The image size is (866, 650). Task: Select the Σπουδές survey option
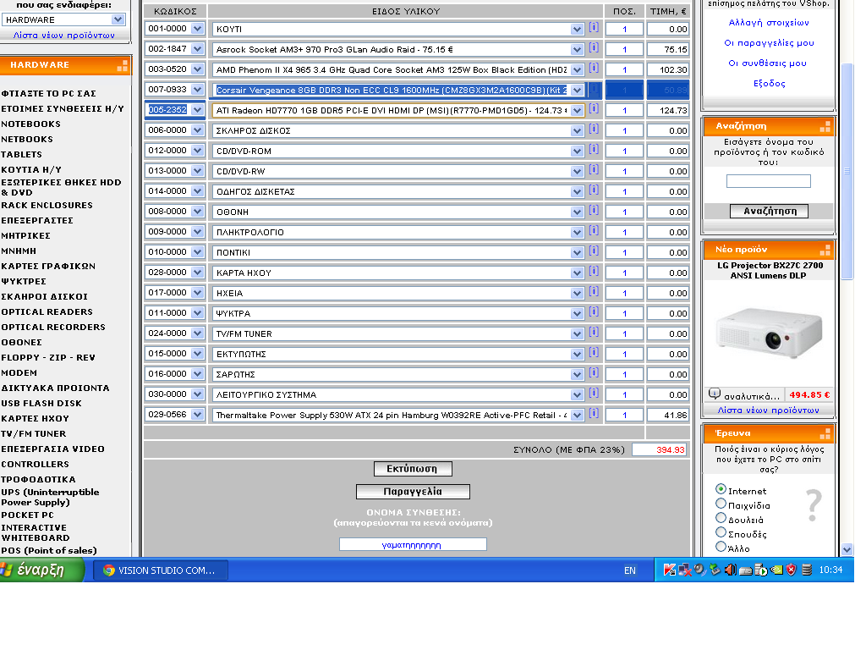tap(721, 532)
